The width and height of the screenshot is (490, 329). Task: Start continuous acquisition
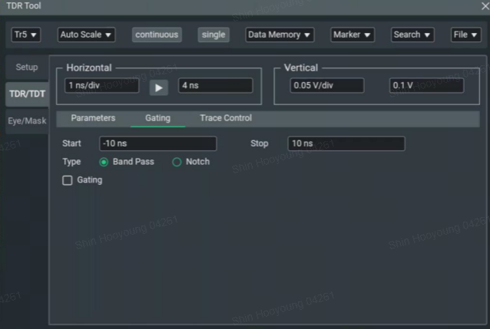[157, 35]
